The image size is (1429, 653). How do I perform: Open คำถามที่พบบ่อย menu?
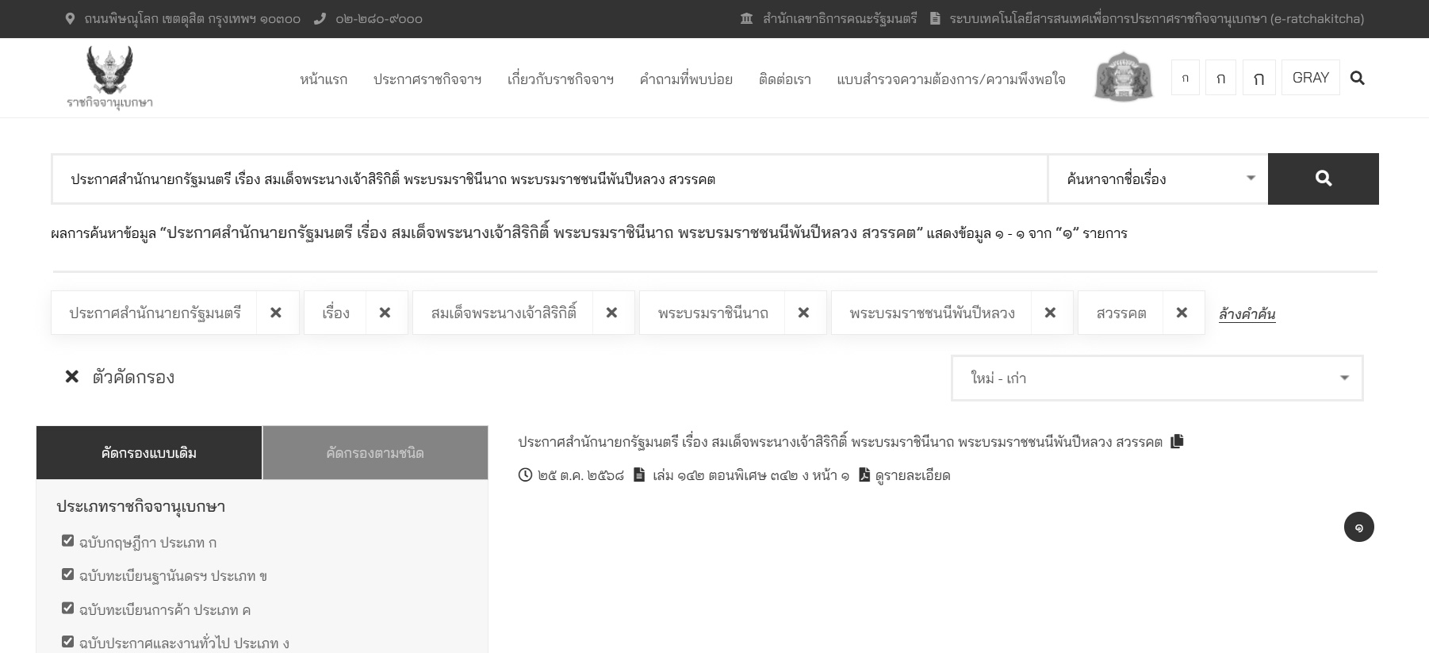tap(686, 79)
